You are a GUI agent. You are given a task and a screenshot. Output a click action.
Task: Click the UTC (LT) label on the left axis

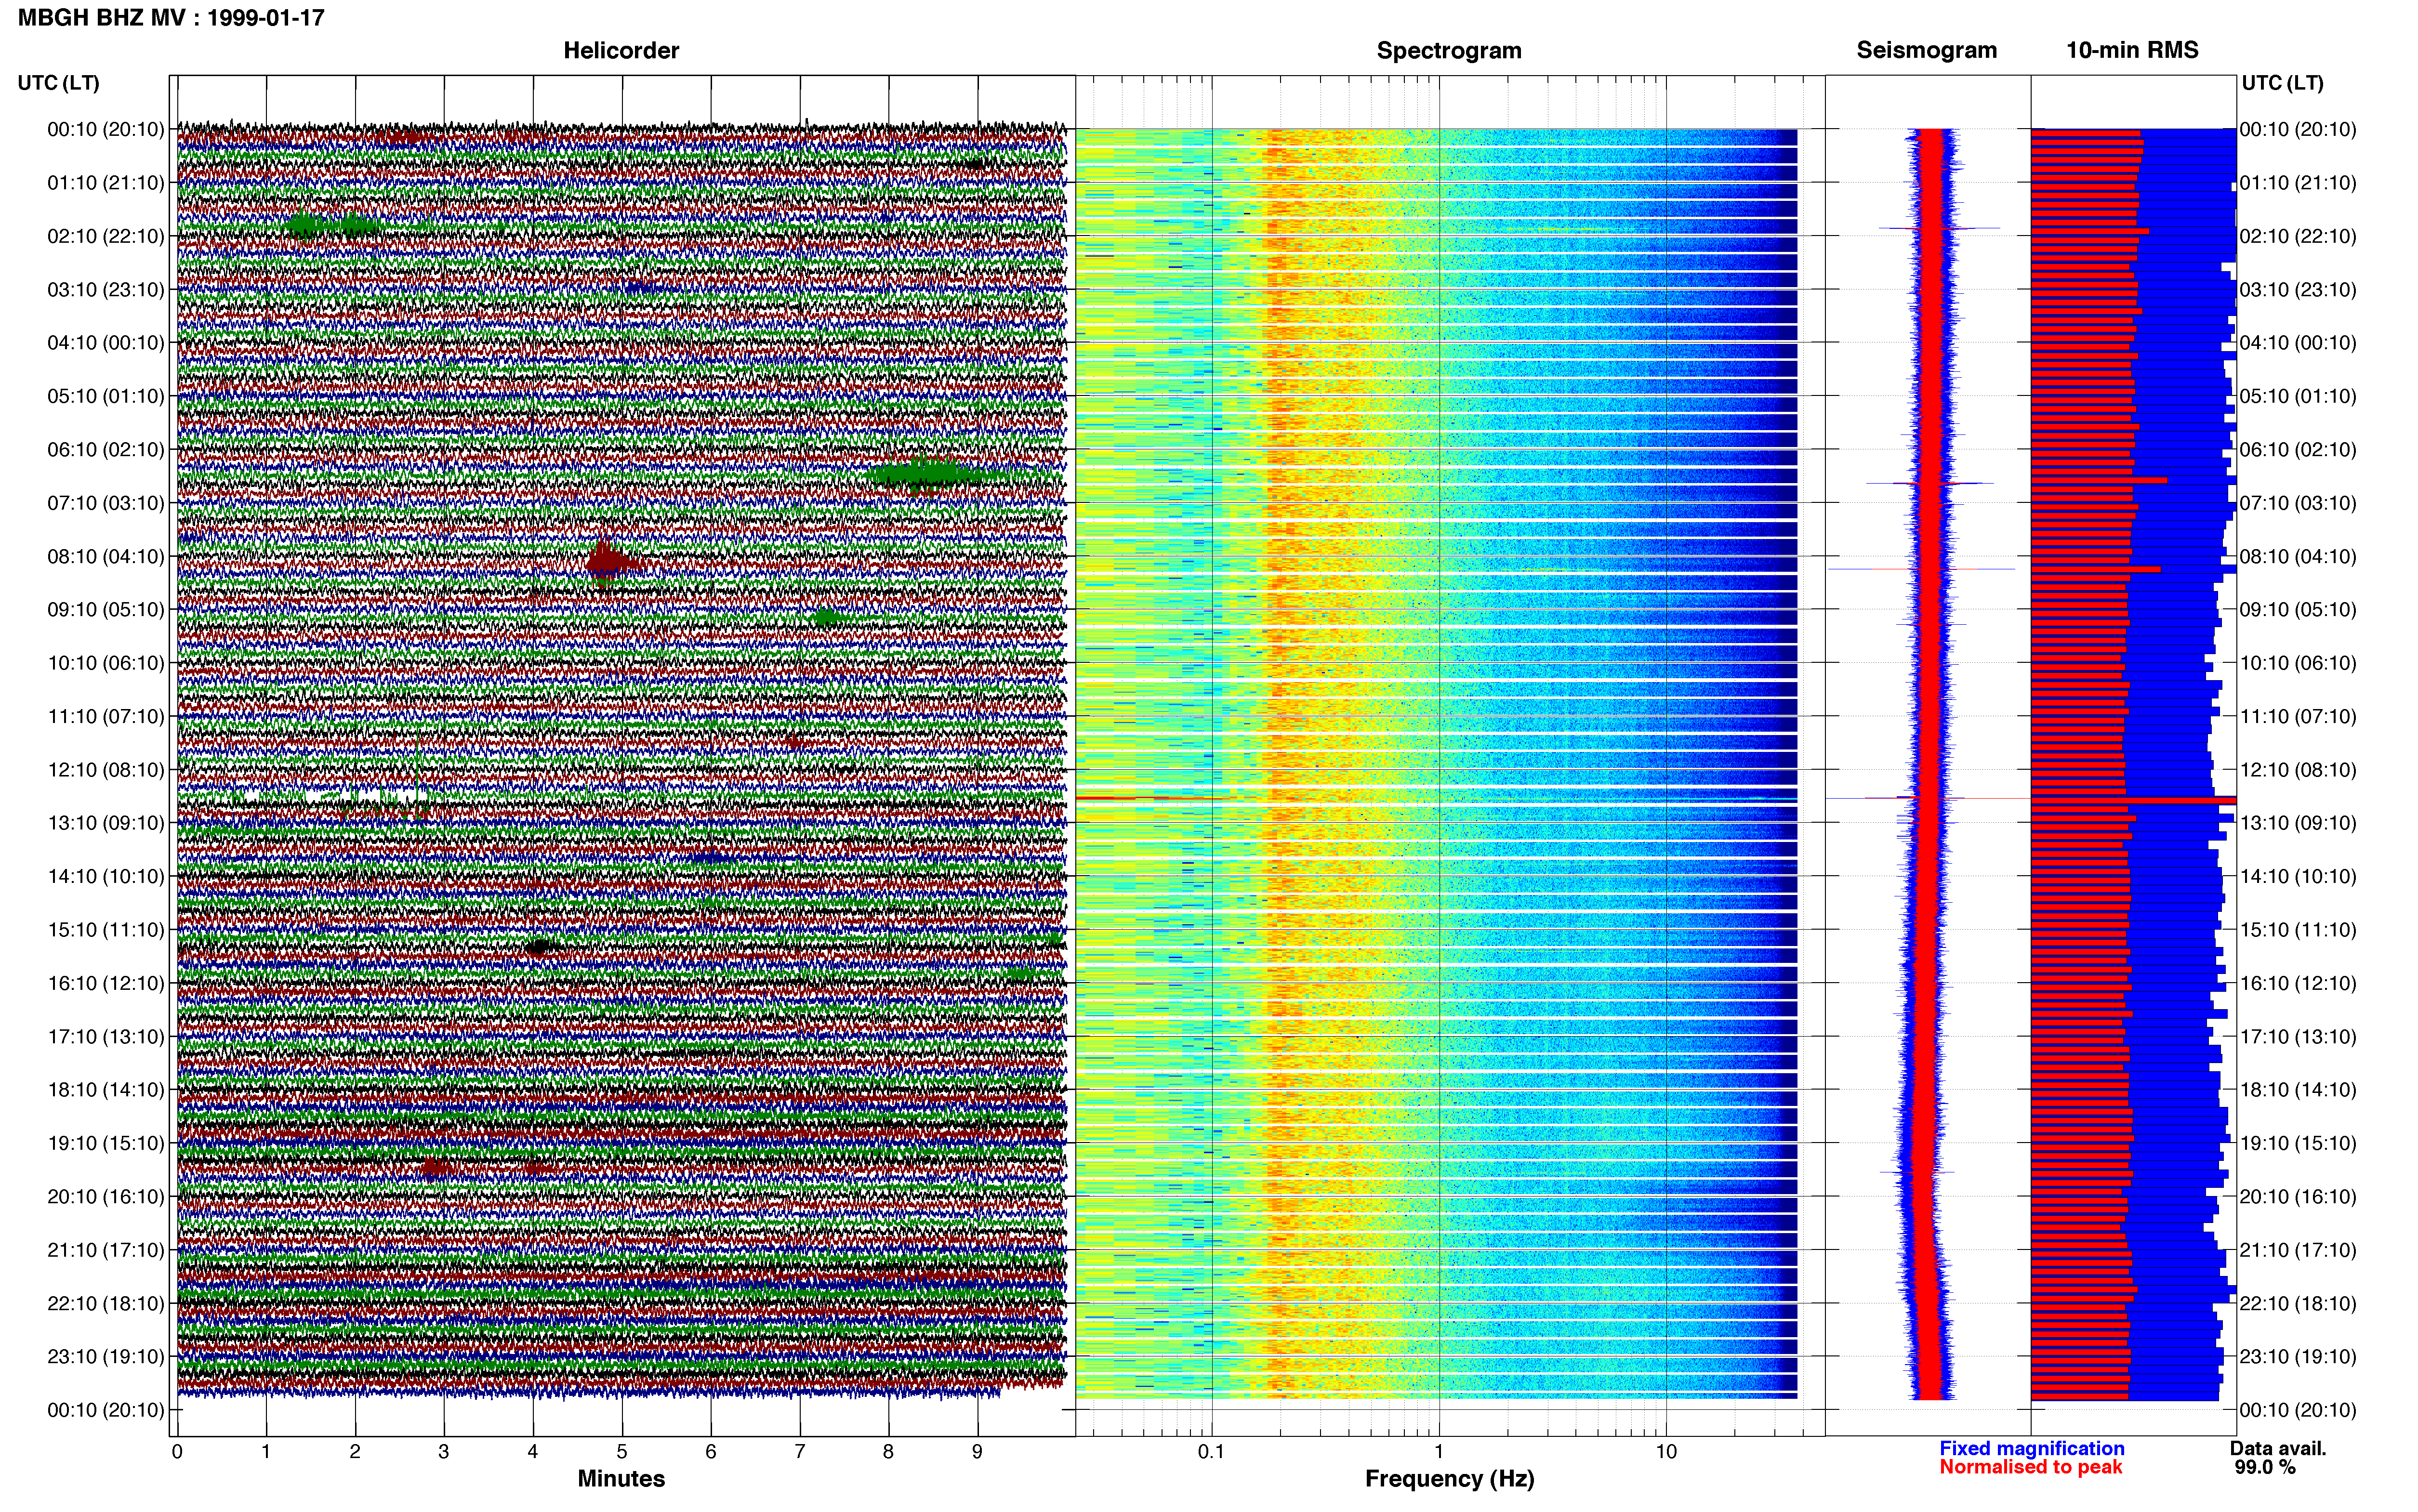[58, 83]
